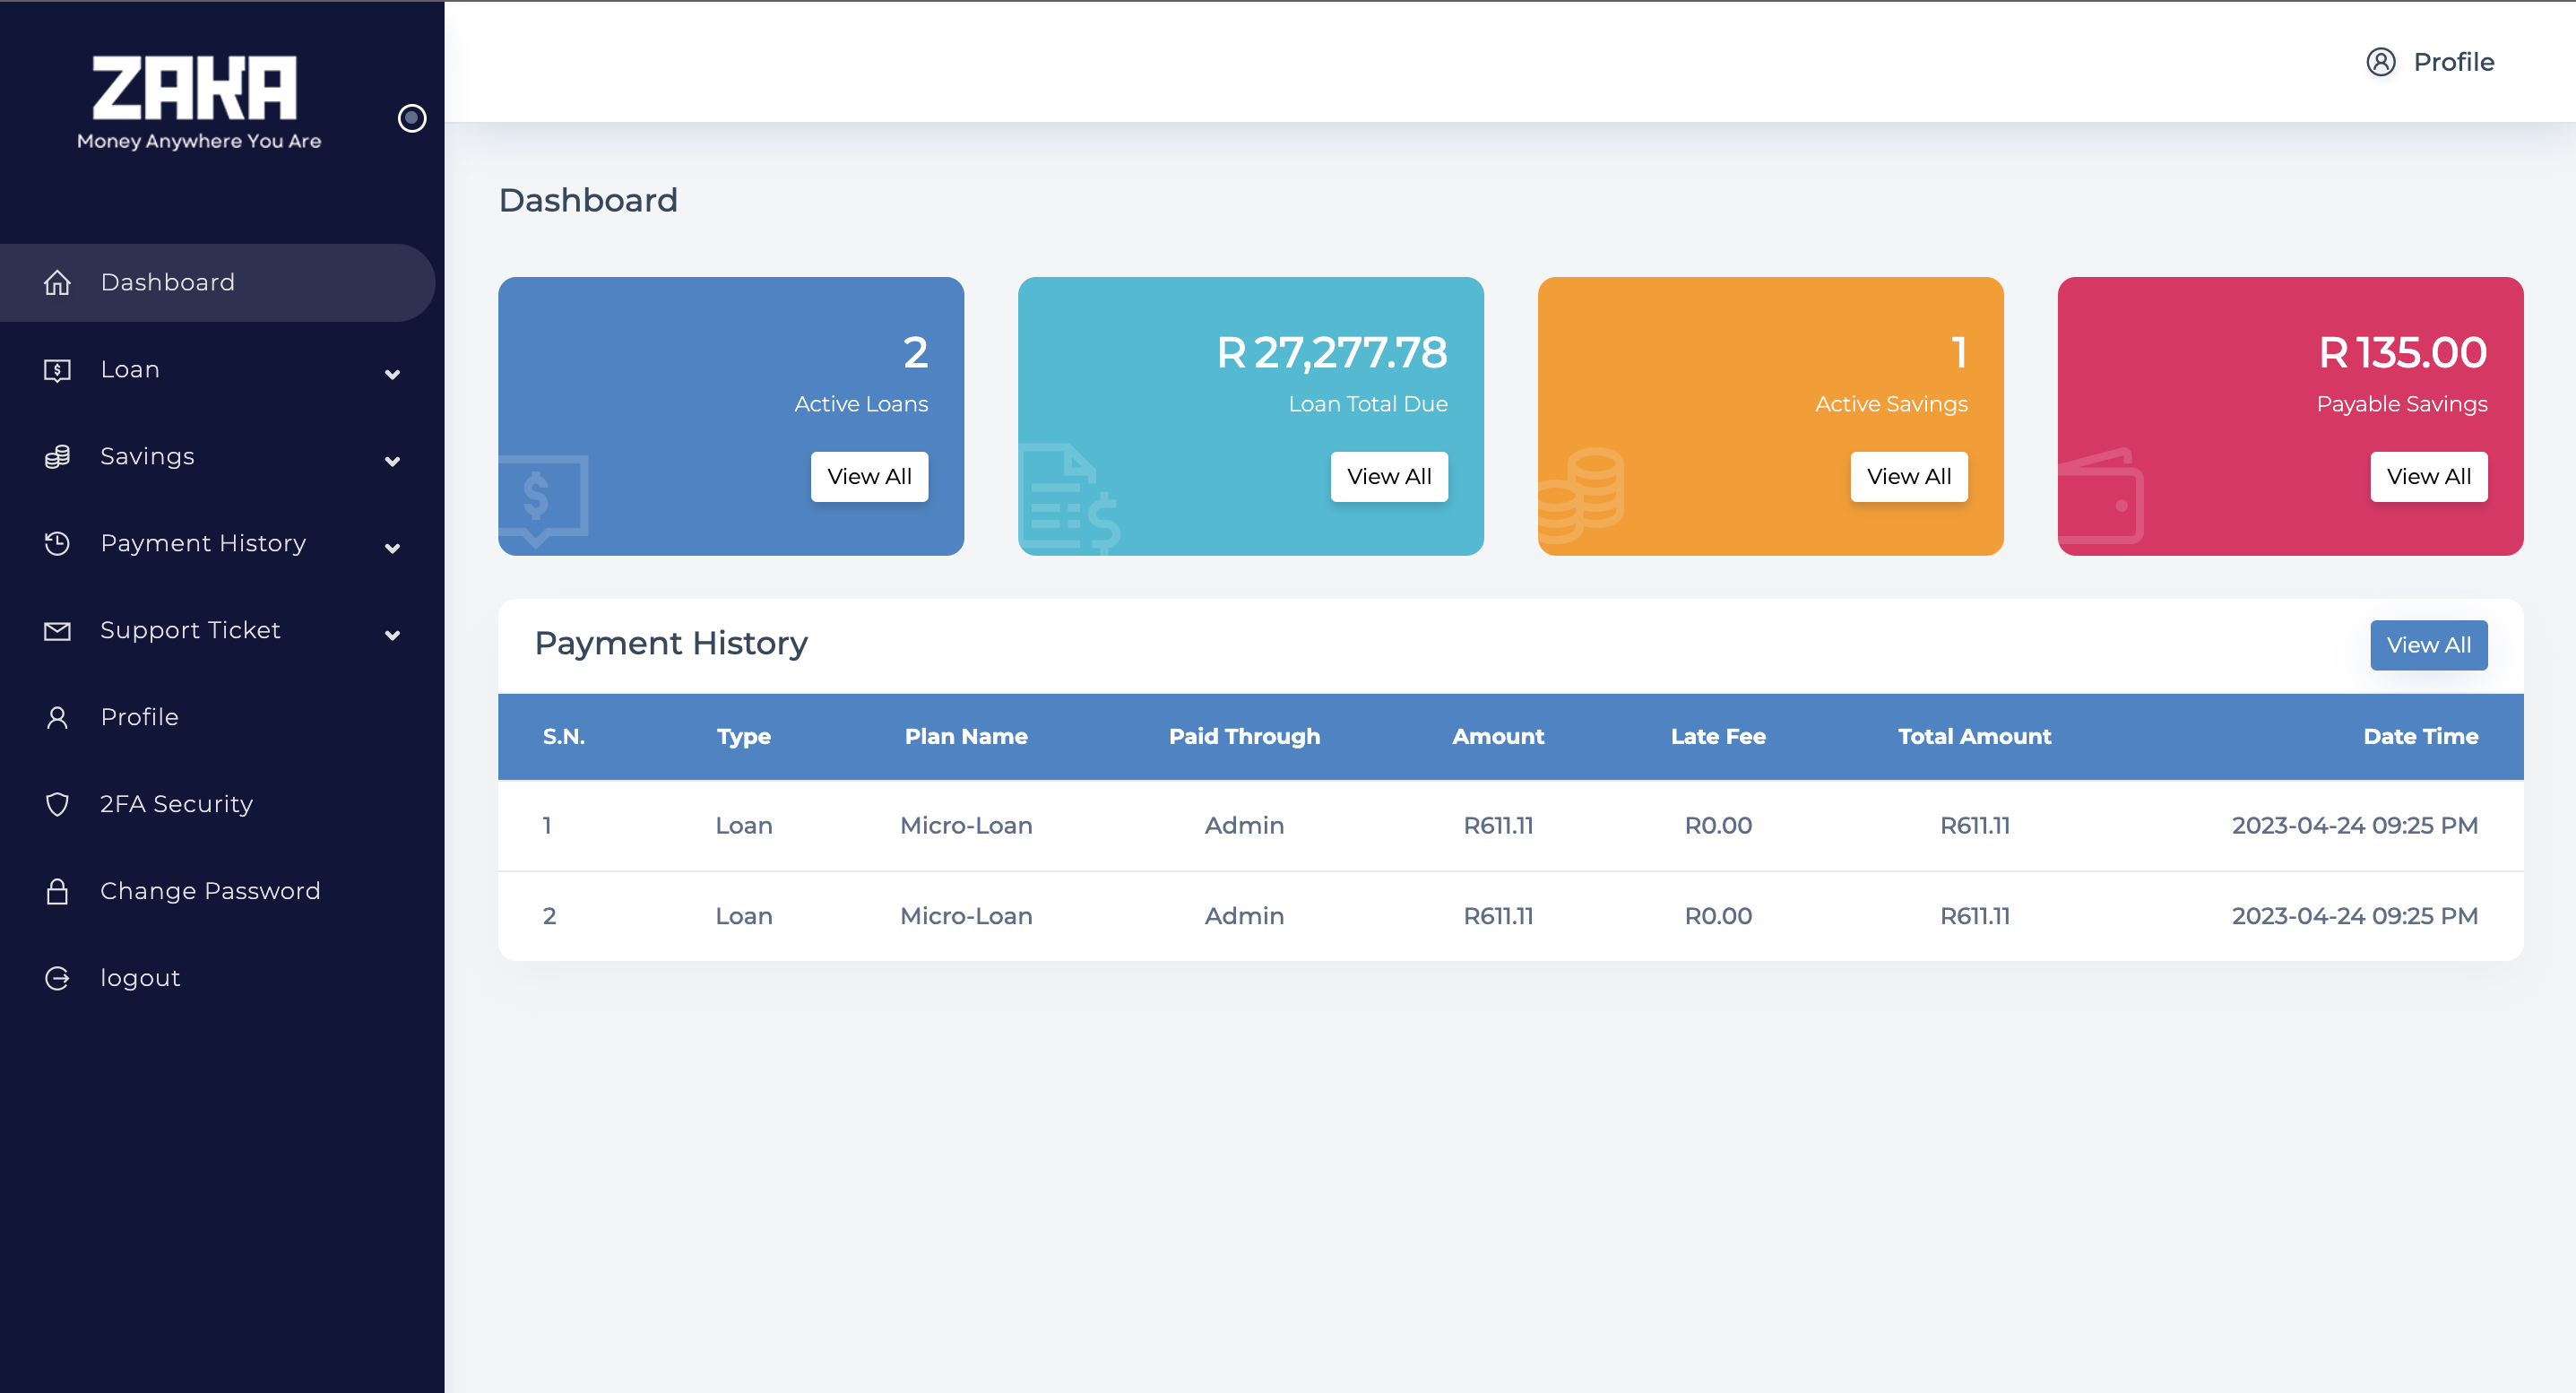The width and height of the screenshot is (2576, 1393).
Task: Expand the Support Ticket submenu arrow
Action: click(x=393, y=635)
